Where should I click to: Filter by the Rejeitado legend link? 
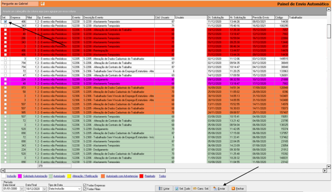click(150, 176)
